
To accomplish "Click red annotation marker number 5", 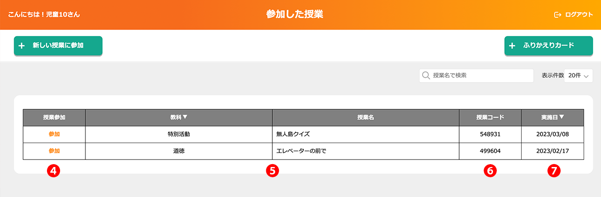I will [272, 171].
